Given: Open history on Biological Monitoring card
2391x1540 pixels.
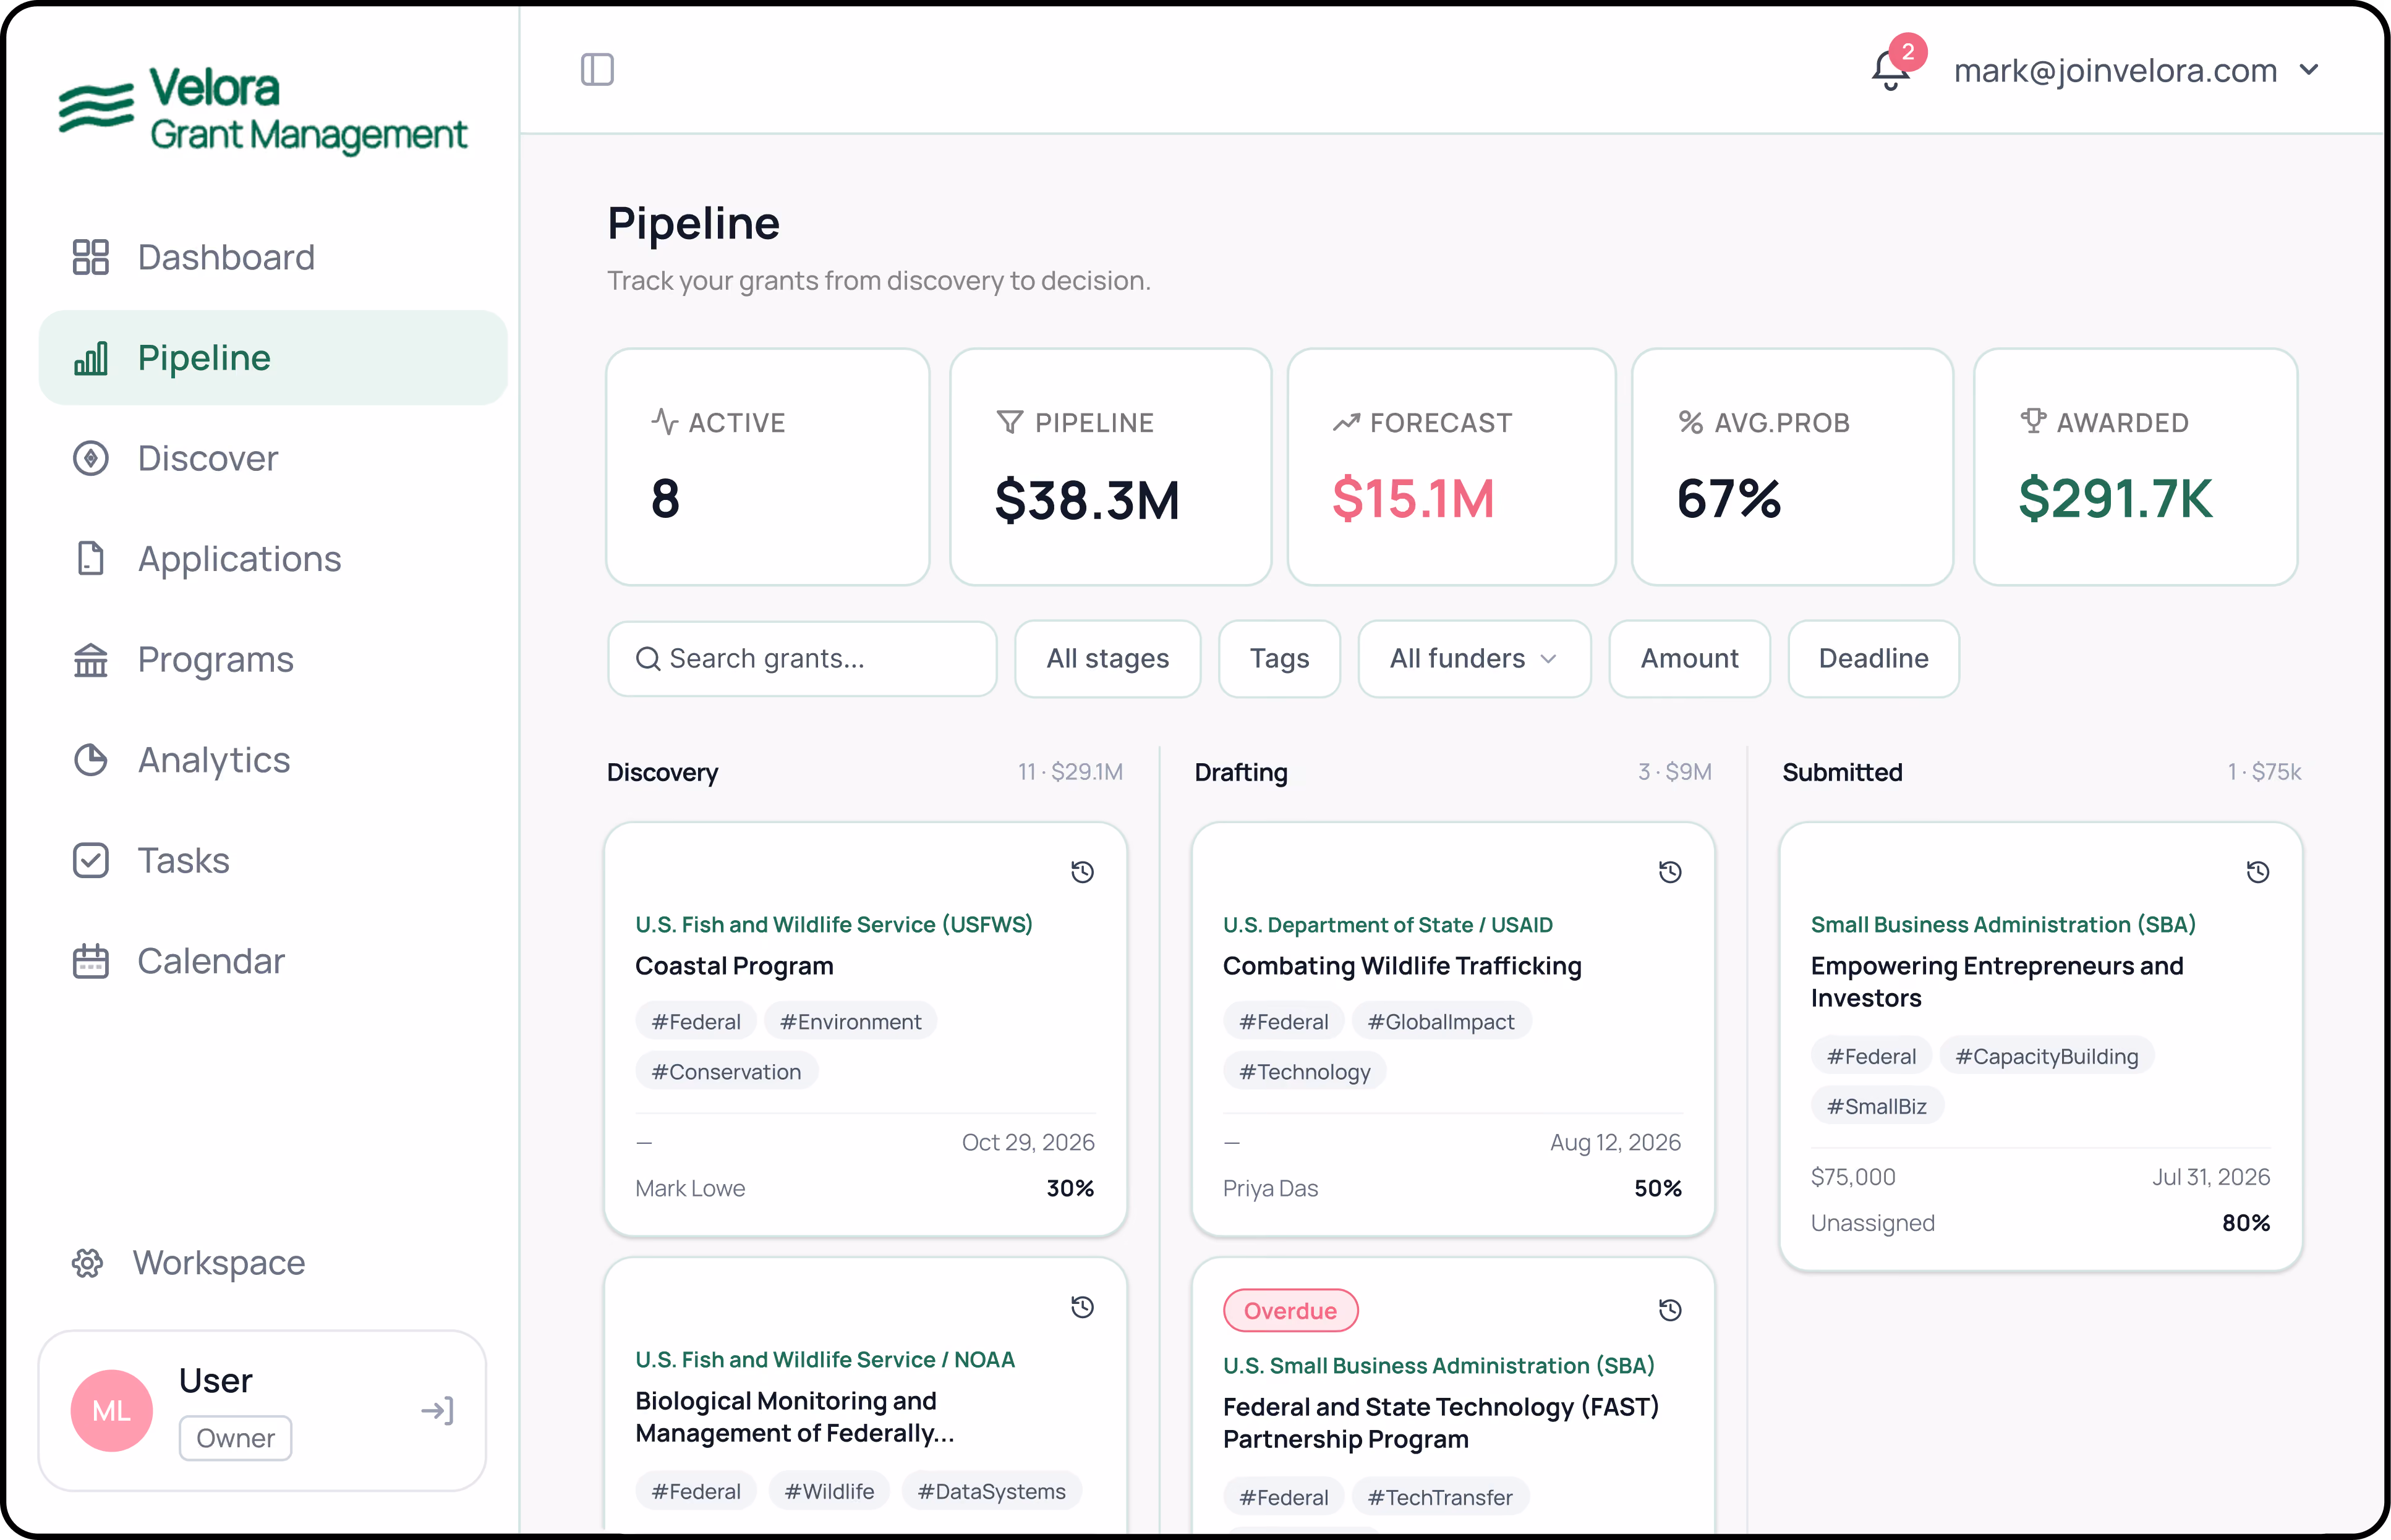Looking at the screenshot, I should click(x=1081, y=1307).
